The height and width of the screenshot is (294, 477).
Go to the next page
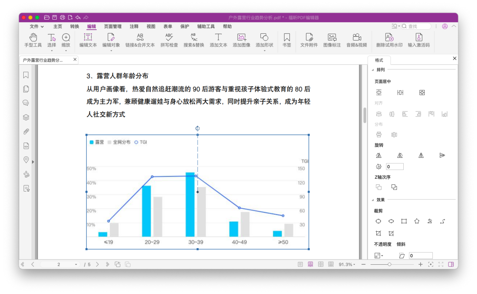tap(97, 264)
